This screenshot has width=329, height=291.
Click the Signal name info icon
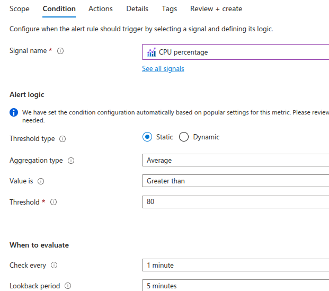(x=60, y=51)
